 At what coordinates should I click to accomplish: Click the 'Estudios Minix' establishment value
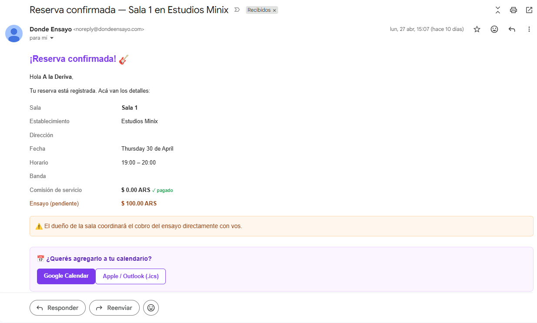(140, 121)
